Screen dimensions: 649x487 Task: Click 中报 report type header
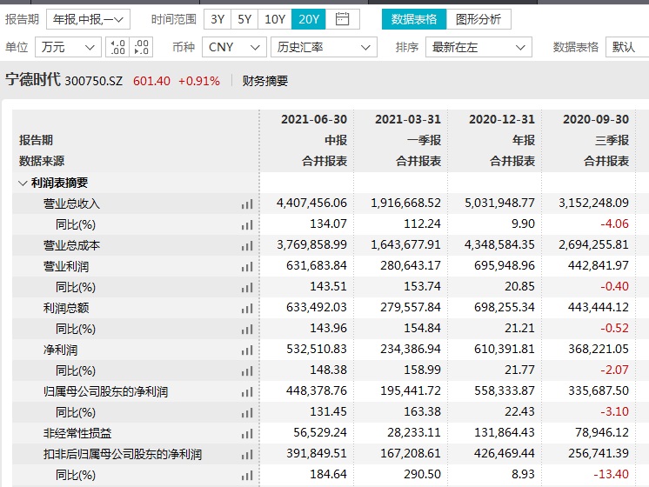point(336,140)
